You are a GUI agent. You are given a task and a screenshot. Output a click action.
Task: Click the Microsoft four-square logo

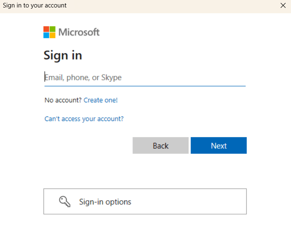tap(49, 32)
